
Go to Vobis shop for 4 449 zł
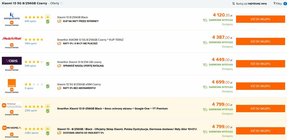tap(260, 64)
